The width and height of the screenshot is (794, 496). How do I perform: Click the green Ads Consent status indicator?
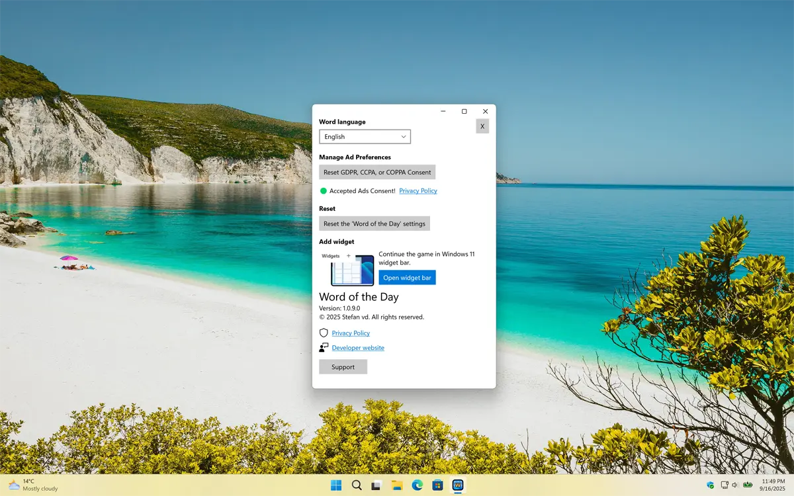tap(324, 191)
